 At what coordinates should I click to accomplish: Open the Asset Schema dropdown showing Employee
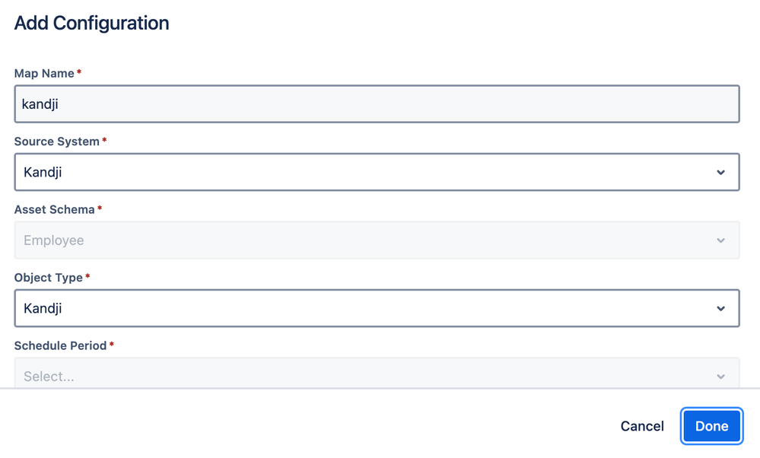coord(365,240)
